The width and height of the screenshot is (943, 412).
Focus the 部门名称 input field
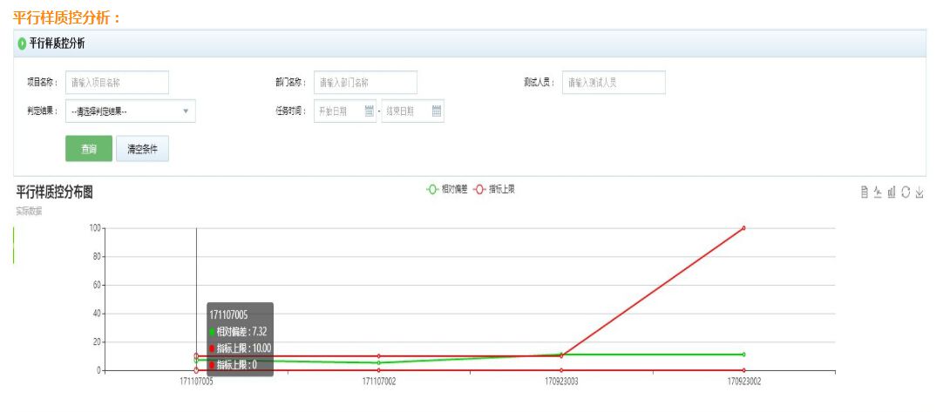365,83
